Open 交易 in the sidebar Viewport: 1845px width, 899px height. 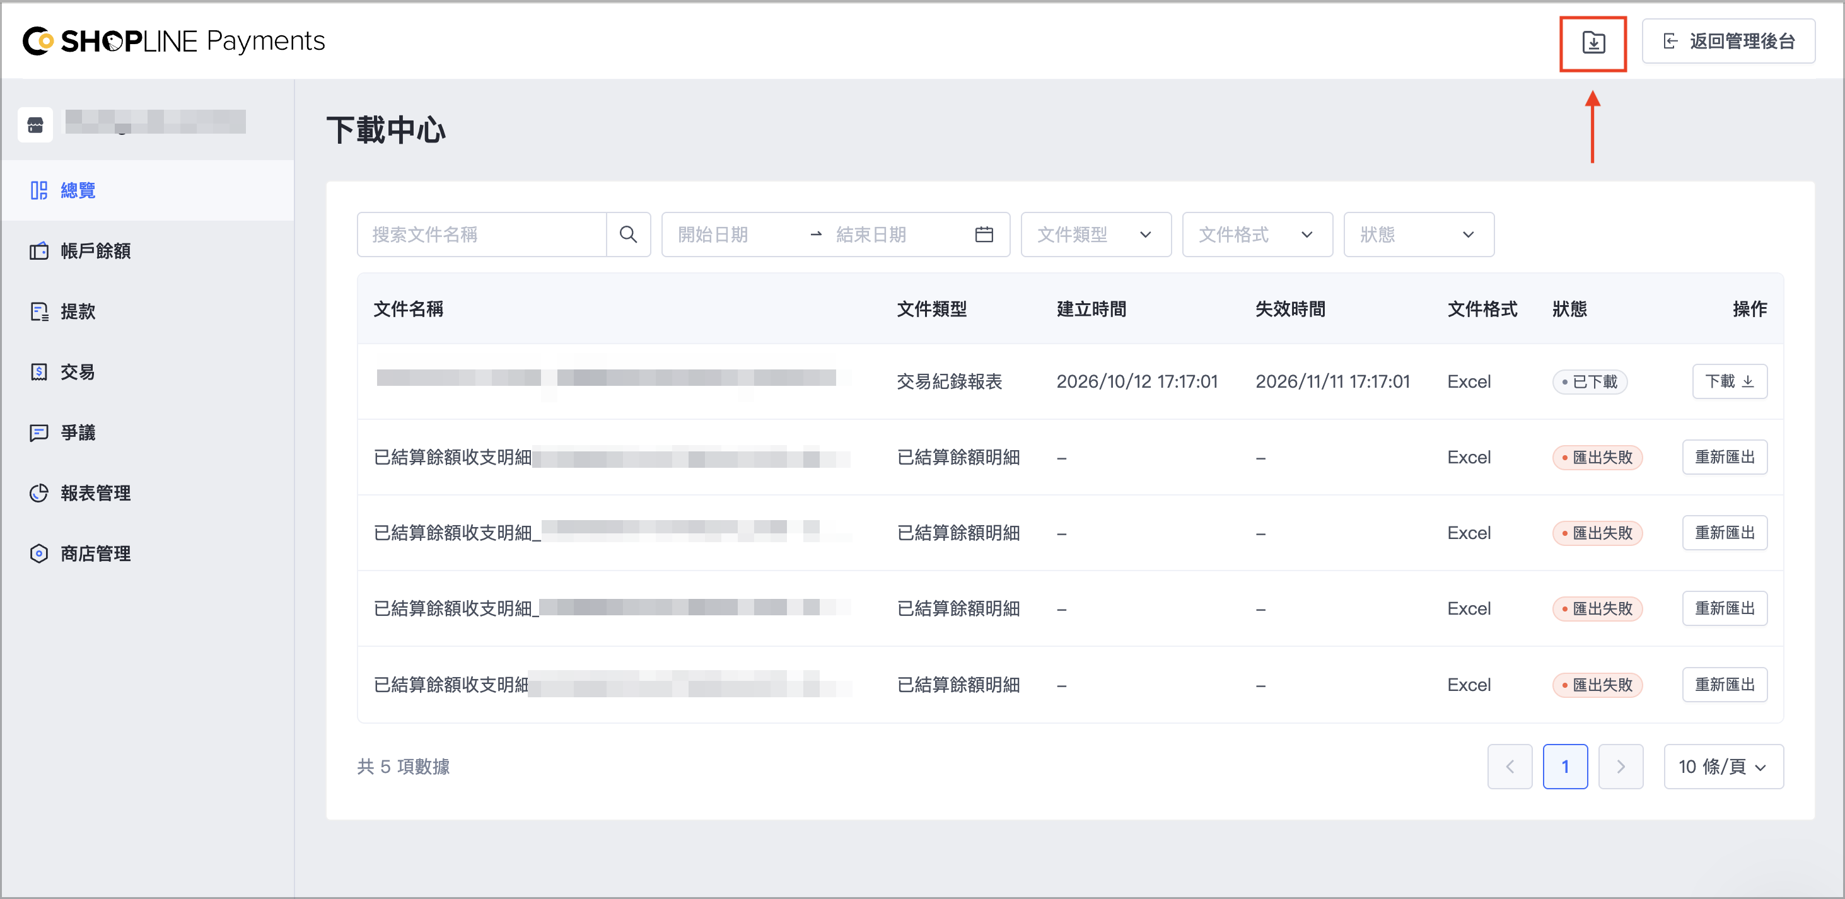(x=148, y=372)
